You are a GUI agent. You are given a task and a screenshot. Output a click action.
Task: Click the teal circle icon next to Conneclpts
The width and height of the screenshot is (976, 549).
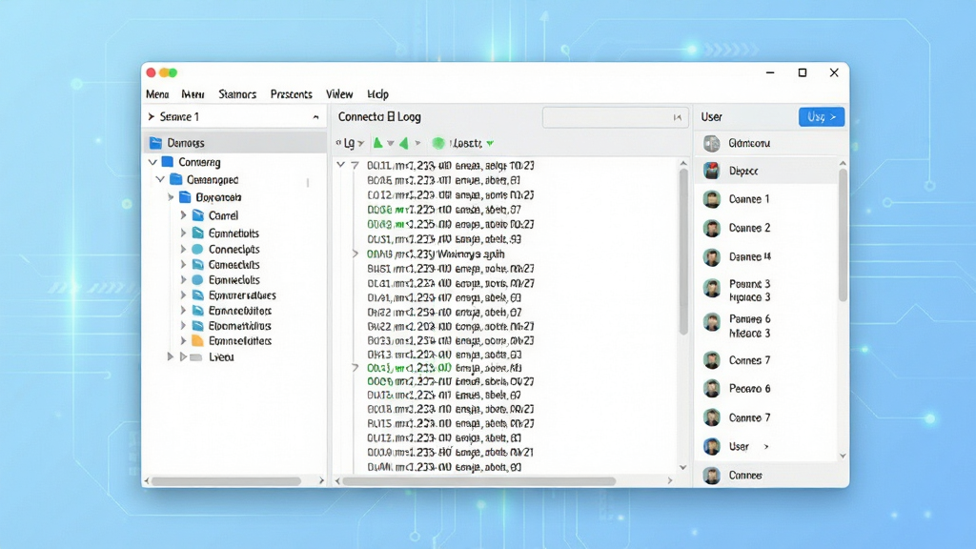click(198, 249)
